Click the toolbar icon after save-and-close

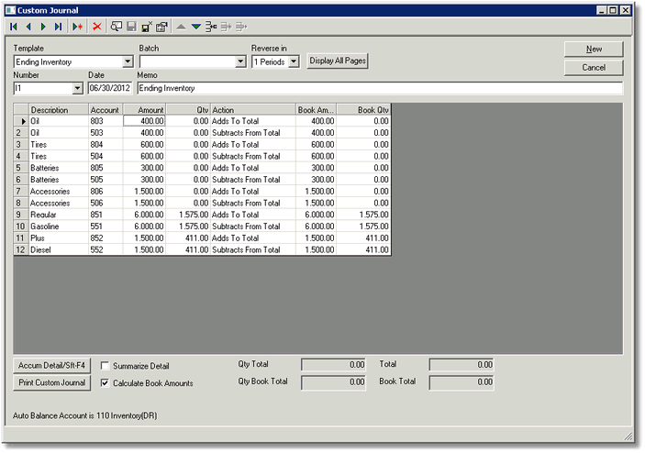[x=161, y=27]
